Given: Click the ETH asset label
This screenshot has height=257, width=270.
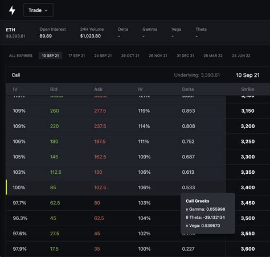Looking at the screenshot, I should pyautogui.click(x=10, y=30).
